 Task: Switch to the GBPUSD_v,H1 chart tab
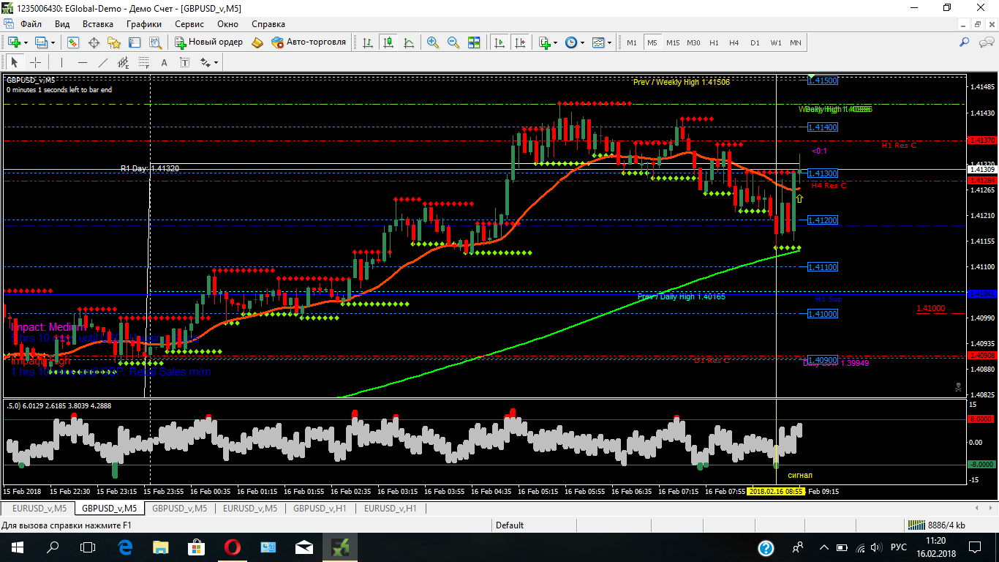pos(320,508)
